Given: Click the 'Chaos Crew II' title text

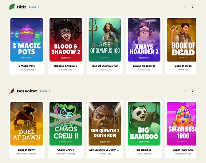Looking at the screenshot, I should tap(66, 150).
